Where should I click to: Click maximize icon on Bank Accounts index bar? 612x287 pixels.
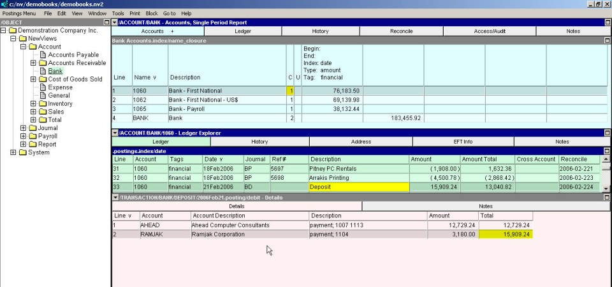607,40
